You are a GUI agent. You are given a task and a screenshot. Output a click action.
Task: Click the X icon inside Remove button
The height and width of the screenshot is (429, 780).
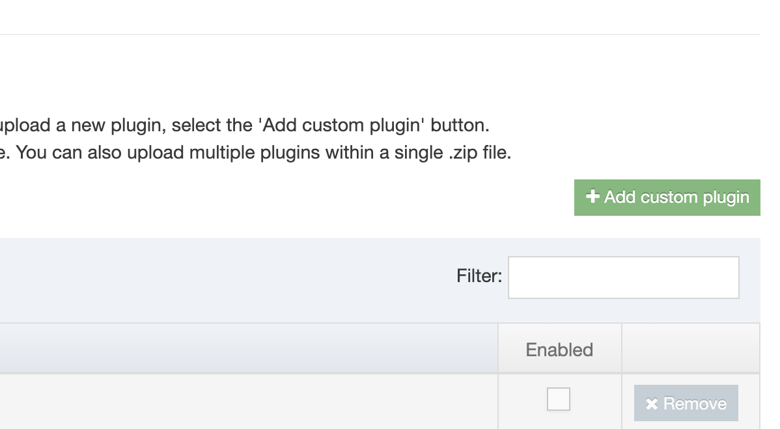click(x=650, y=403)
